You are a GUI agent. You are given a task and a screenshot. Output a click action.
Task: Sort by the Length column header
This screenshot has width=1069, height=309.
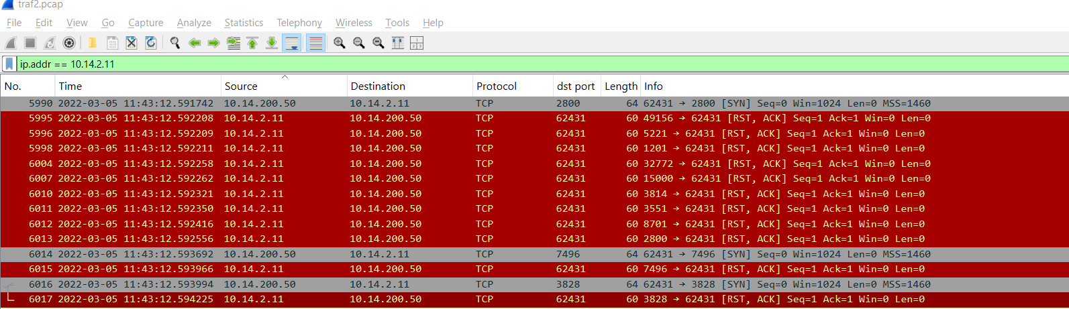pos(621,86)
